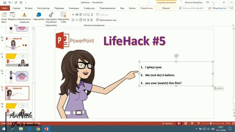This screenshot has width=235, height=132.
Task: Click text line 'We (not do) it before.'
Action: click(x=160, y=75)
